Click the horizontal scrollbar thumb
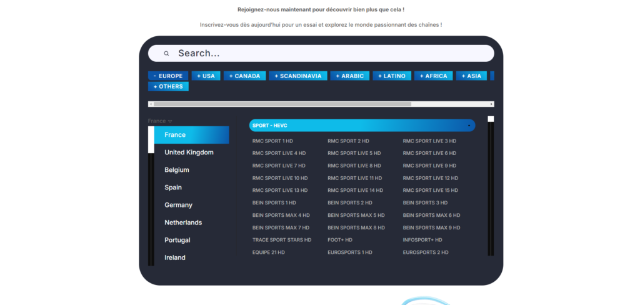 [x=282, y=104]
